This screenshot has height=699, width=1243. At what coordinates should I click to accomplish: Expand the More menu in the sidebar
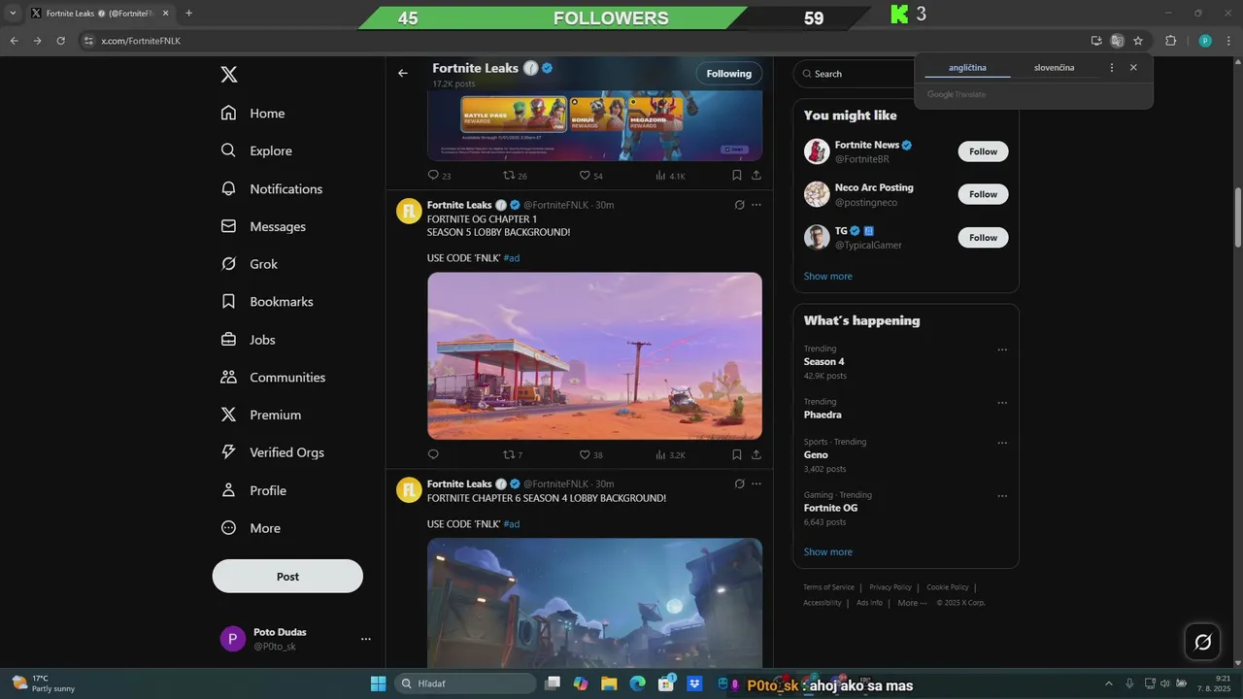pos(251,528)
